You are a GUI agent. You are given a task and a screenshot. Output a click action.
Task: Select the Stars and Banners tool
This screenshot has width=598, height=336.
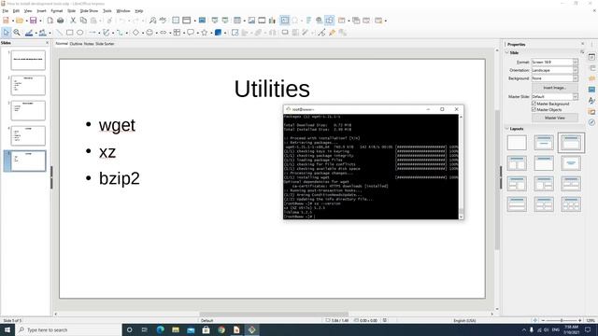click(205, 33)
